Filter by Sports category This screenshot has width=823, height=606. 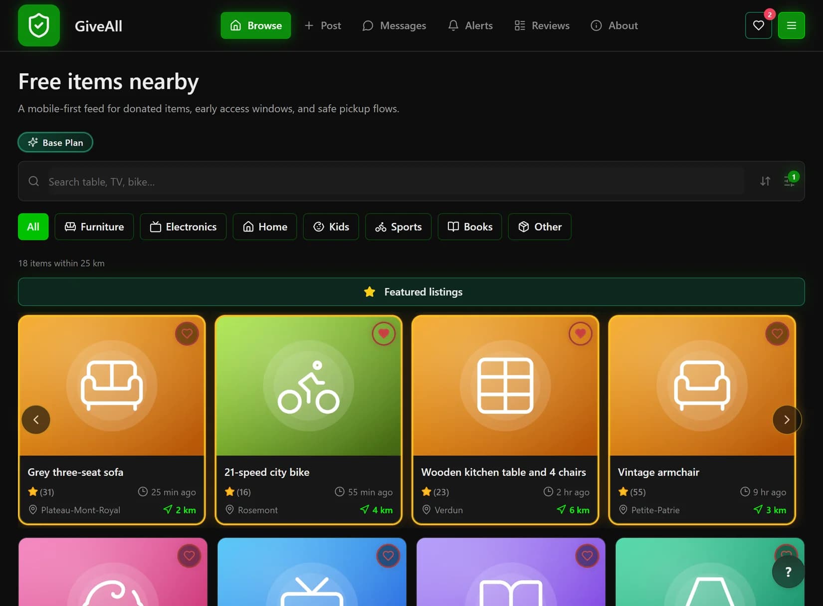398,226
